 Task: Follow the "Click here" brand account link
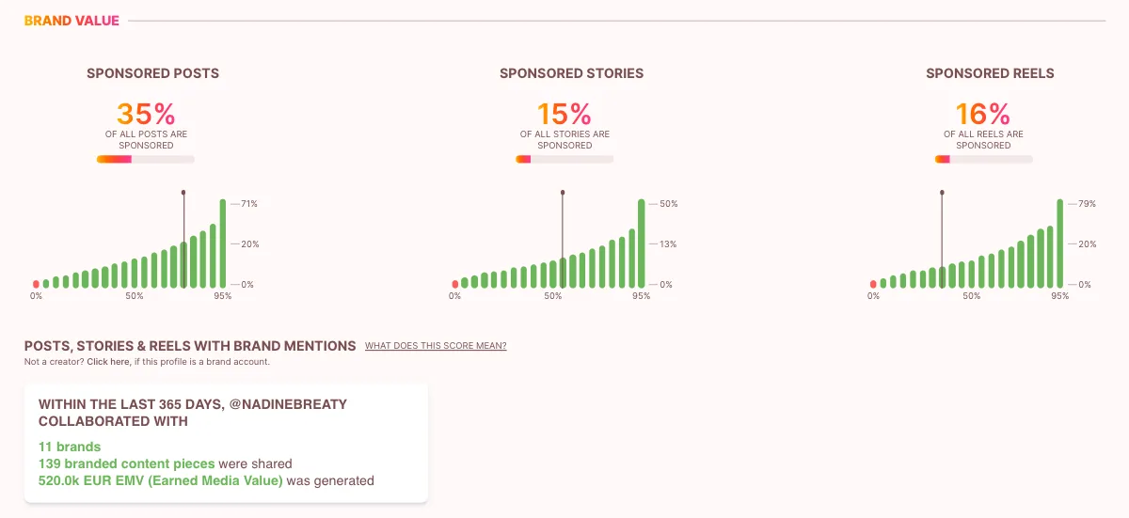click(108, 362)
